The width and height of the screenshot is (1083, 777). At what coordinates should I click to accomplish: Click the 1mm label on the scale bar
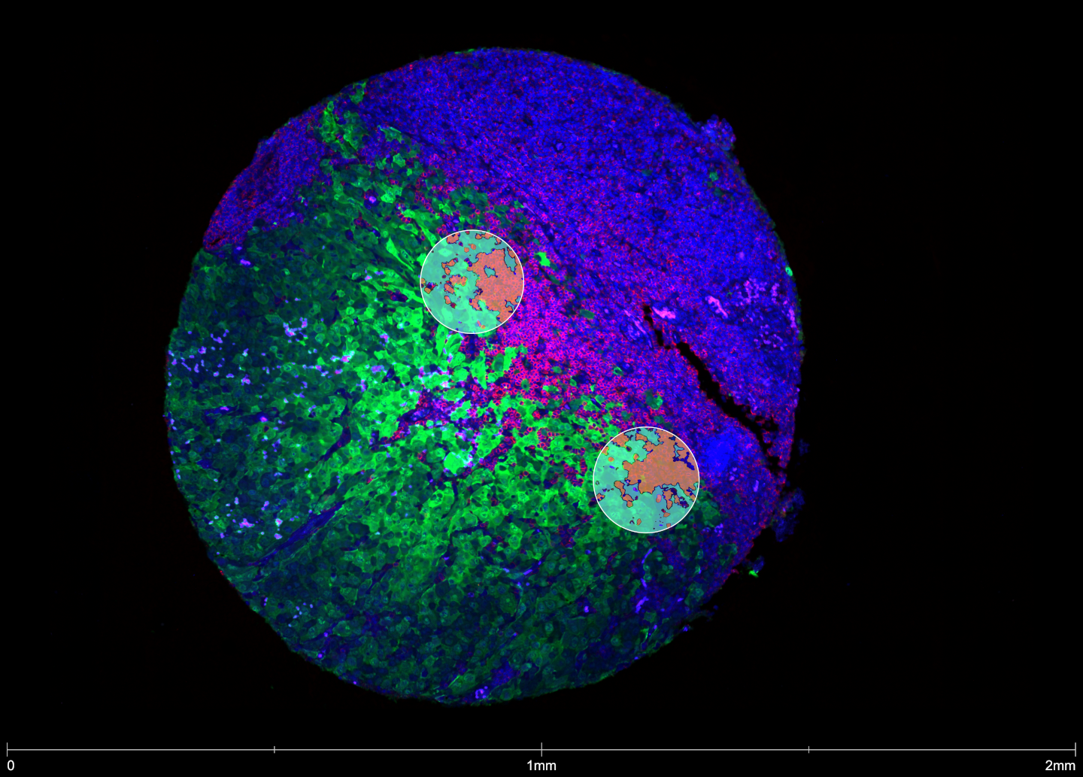click(x=540, y=765)
